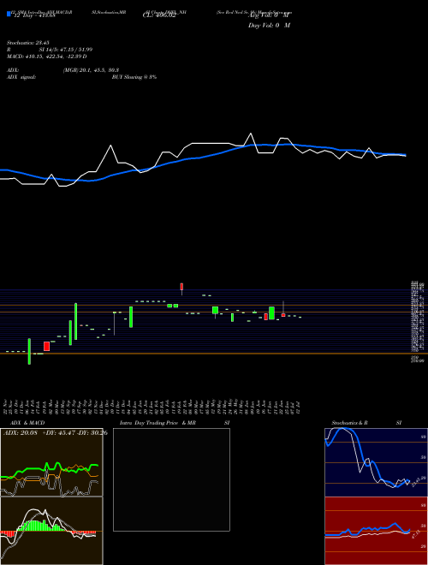
Task: Click the BUY Slowing signal text
Action: 134,77
